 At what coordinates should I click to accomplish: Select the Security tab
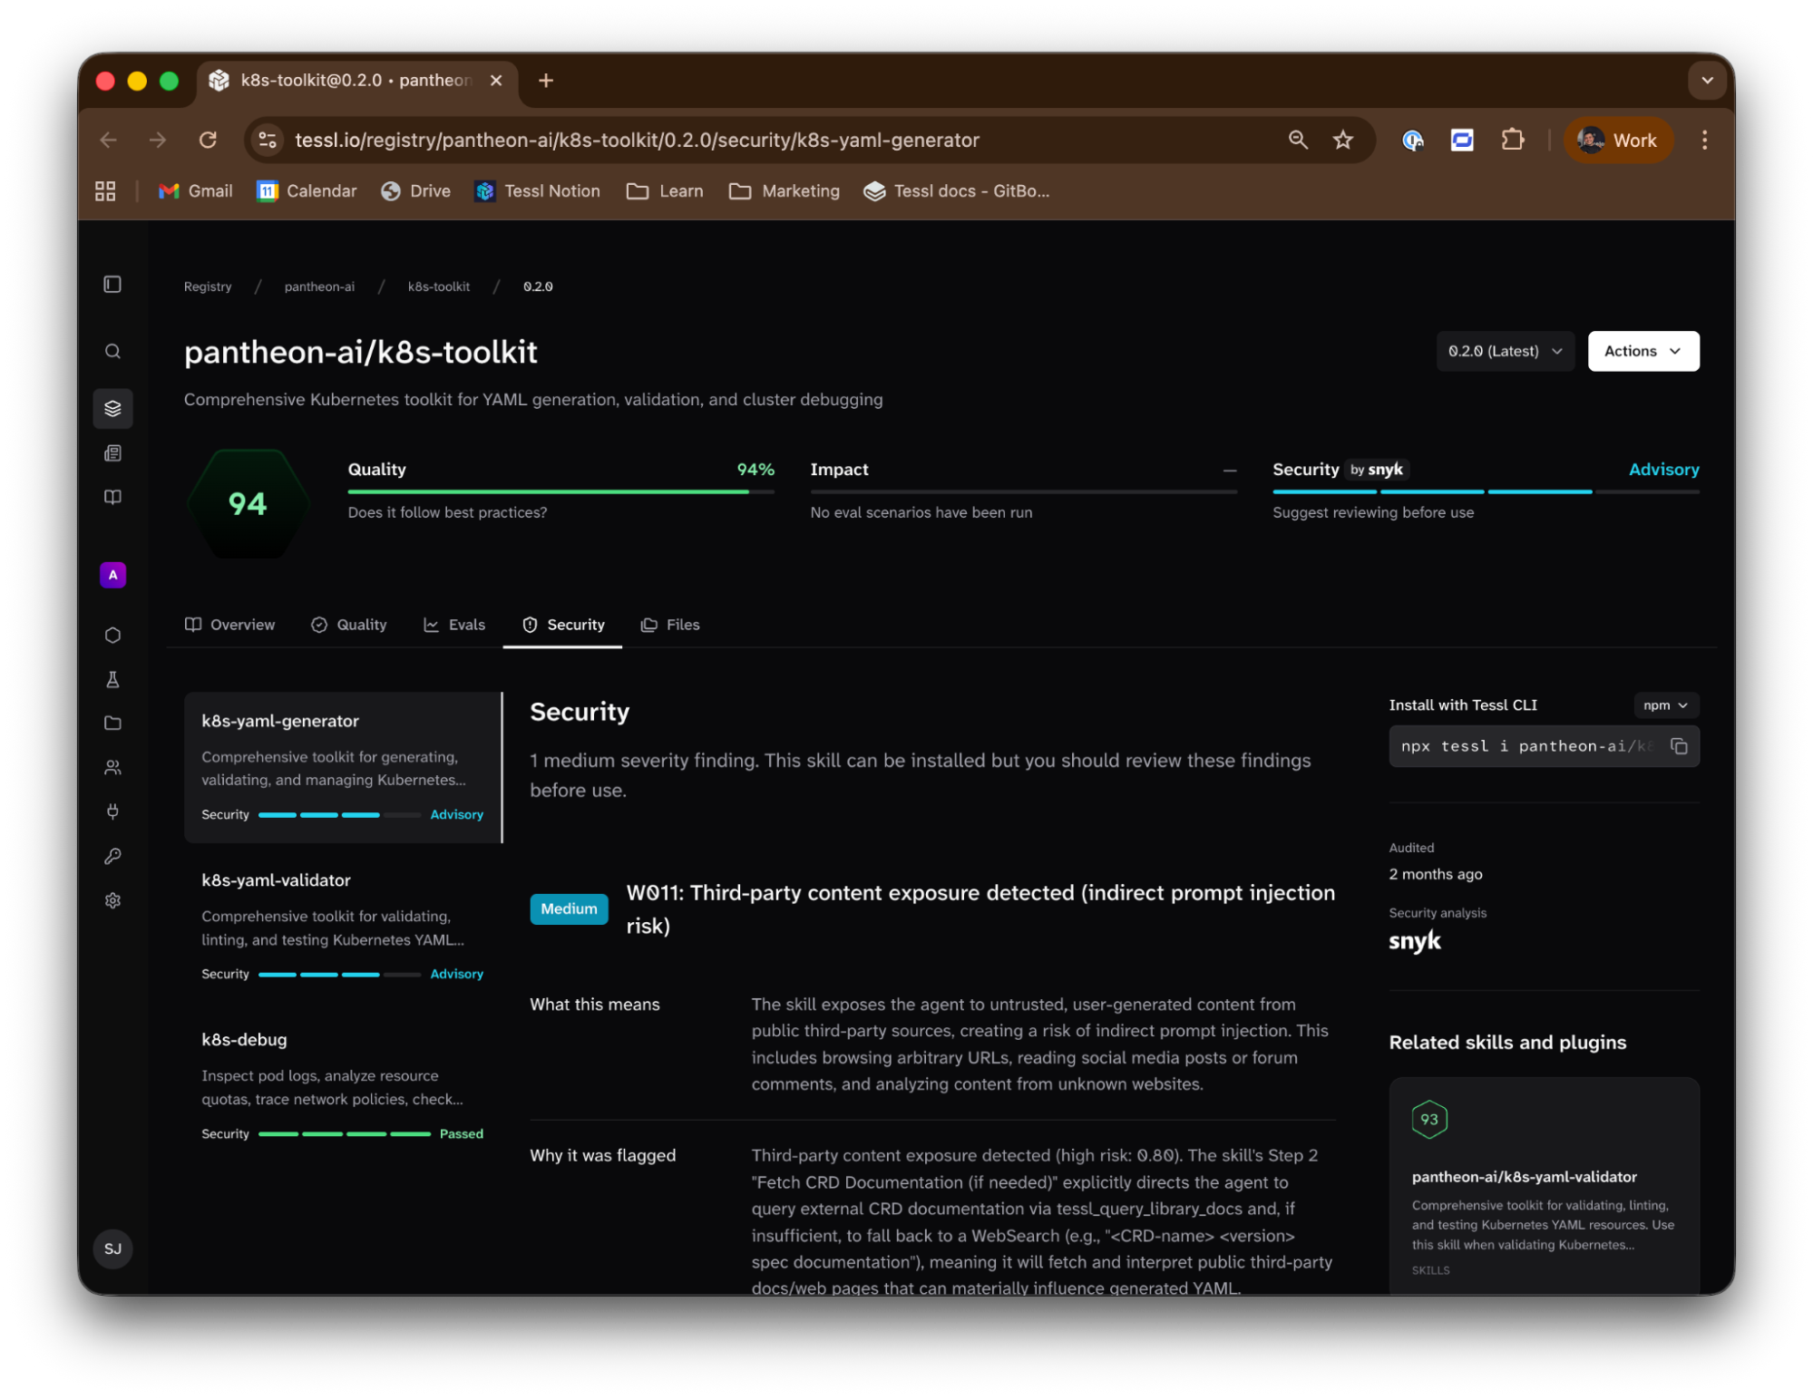[x=563, y=625]
